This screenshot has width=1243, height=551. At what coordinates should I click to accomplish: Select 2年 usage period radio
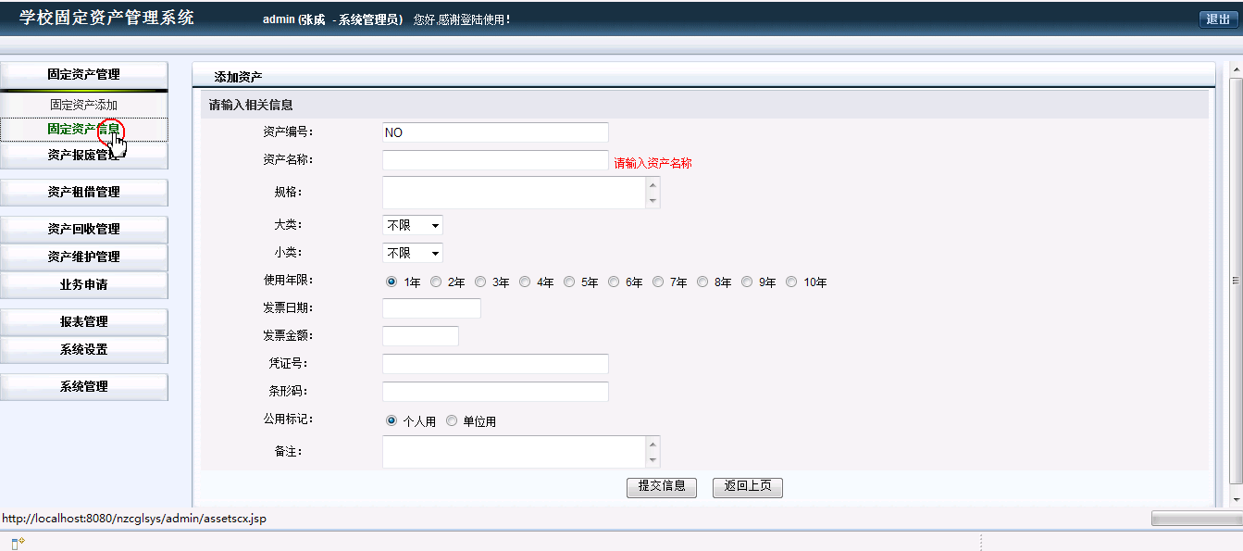pos(436,282)
